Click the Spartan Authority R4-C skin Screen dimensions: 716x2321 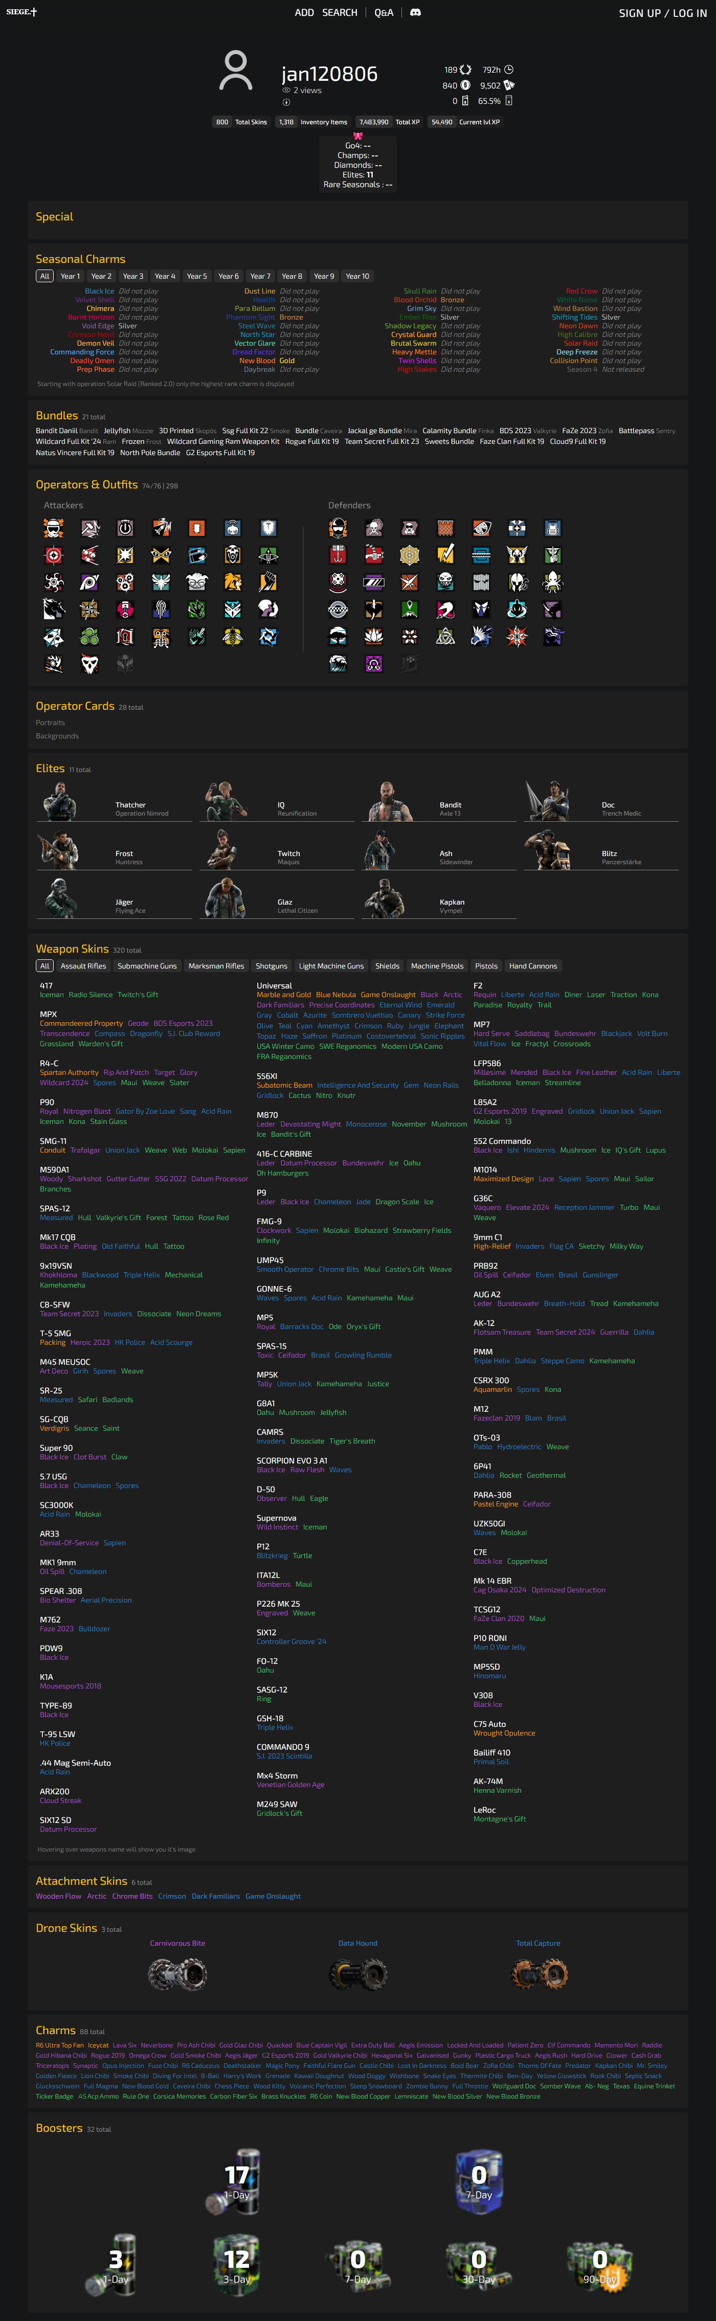[x=70, y=1072]
